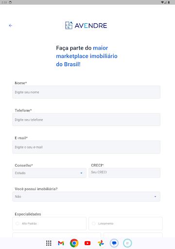Screen dimensions: 175x249
Task: Focus the E-mail input field
Action: 87,147
